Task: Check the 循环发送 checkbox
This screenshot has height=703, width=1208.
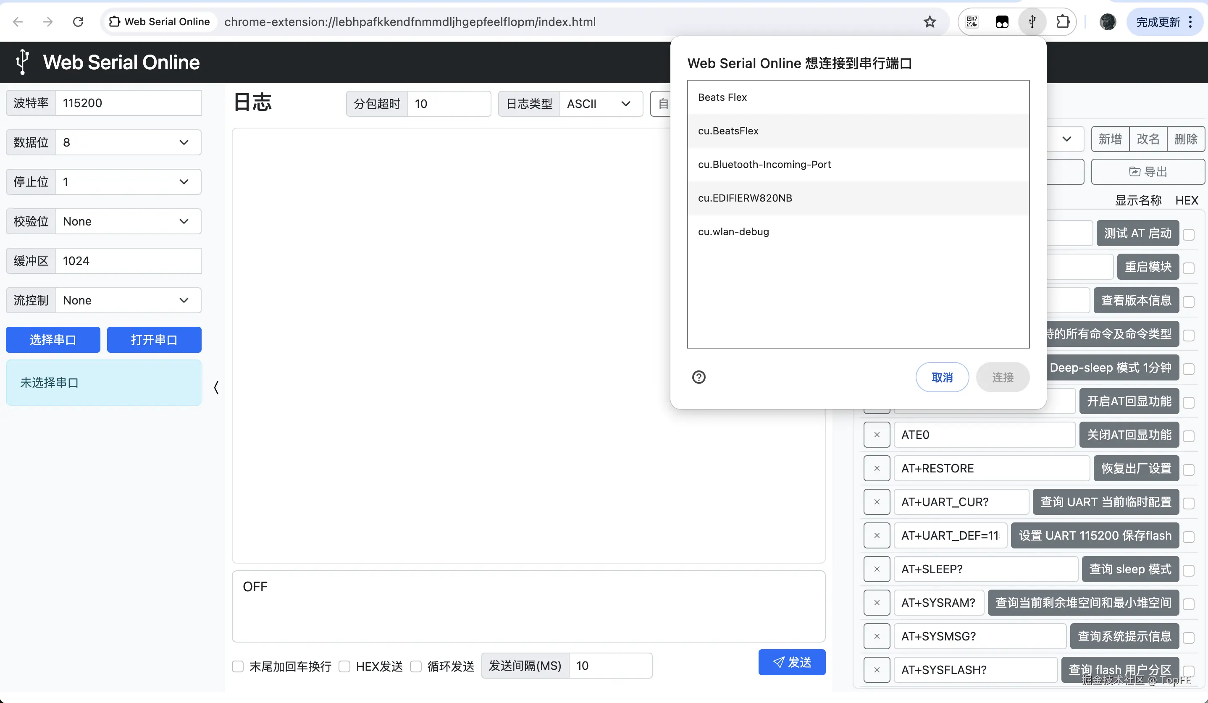Action: click(415, 666)
